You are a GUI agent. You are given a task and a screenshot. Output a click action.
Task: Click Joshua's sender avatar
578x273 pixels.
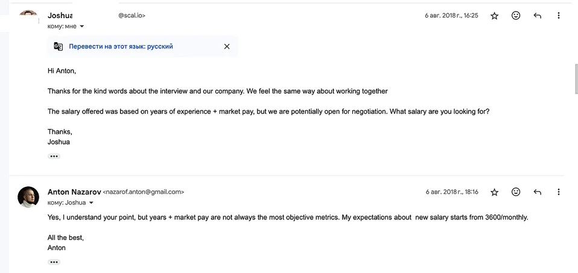[28, 14]
